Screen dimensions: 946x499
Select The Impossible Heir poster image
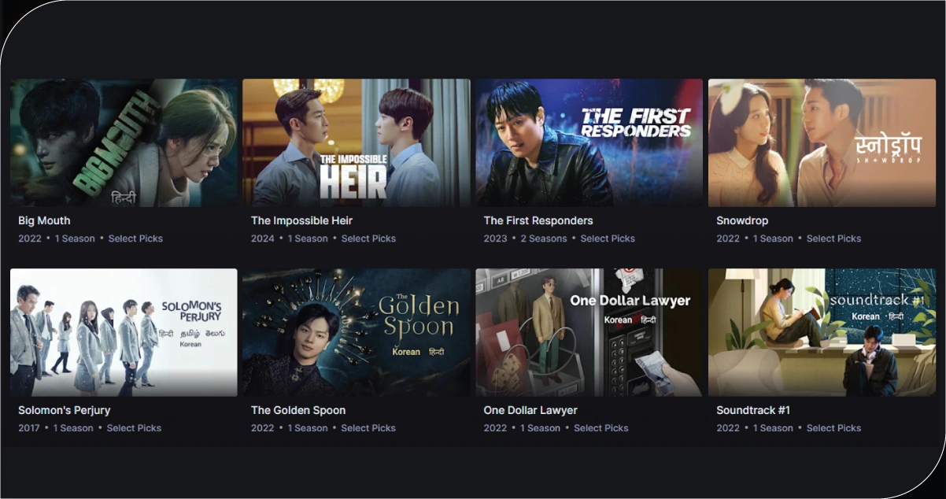click(357, 142)
